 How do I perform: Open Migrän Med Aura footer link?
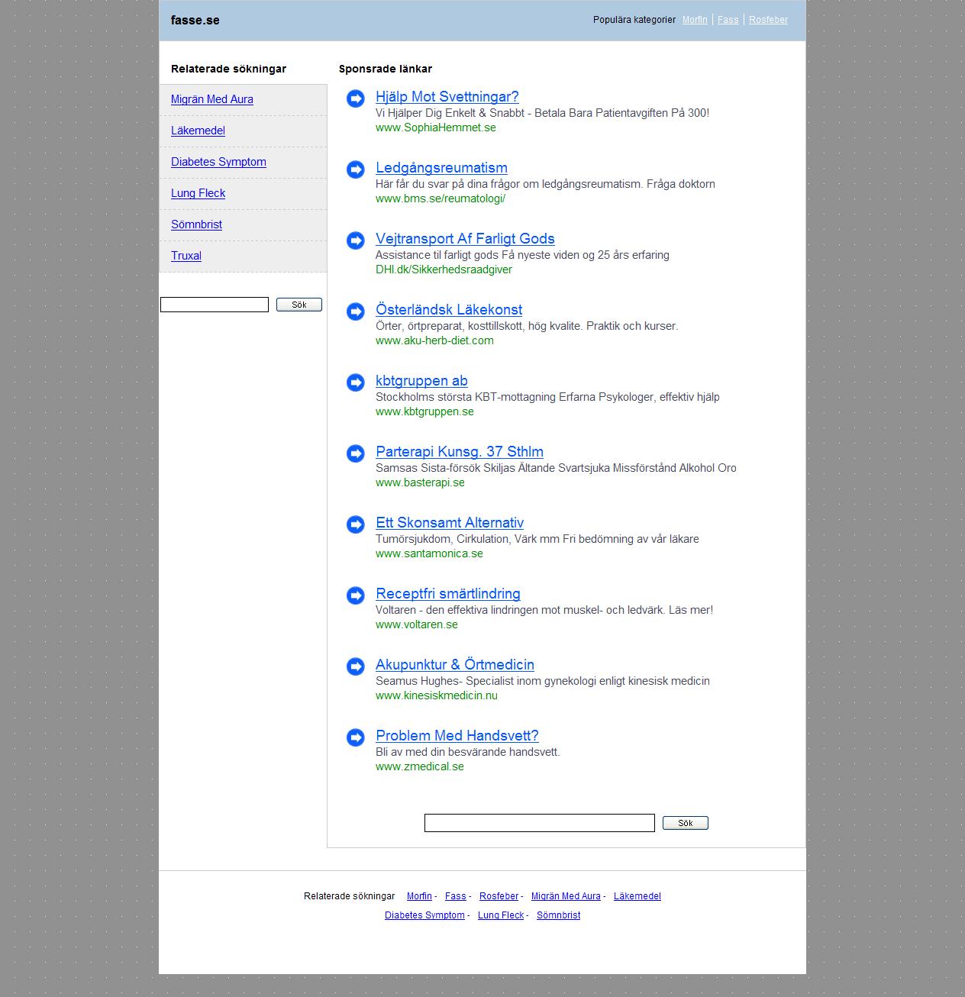pyautogui.click(x=566, y=896)
